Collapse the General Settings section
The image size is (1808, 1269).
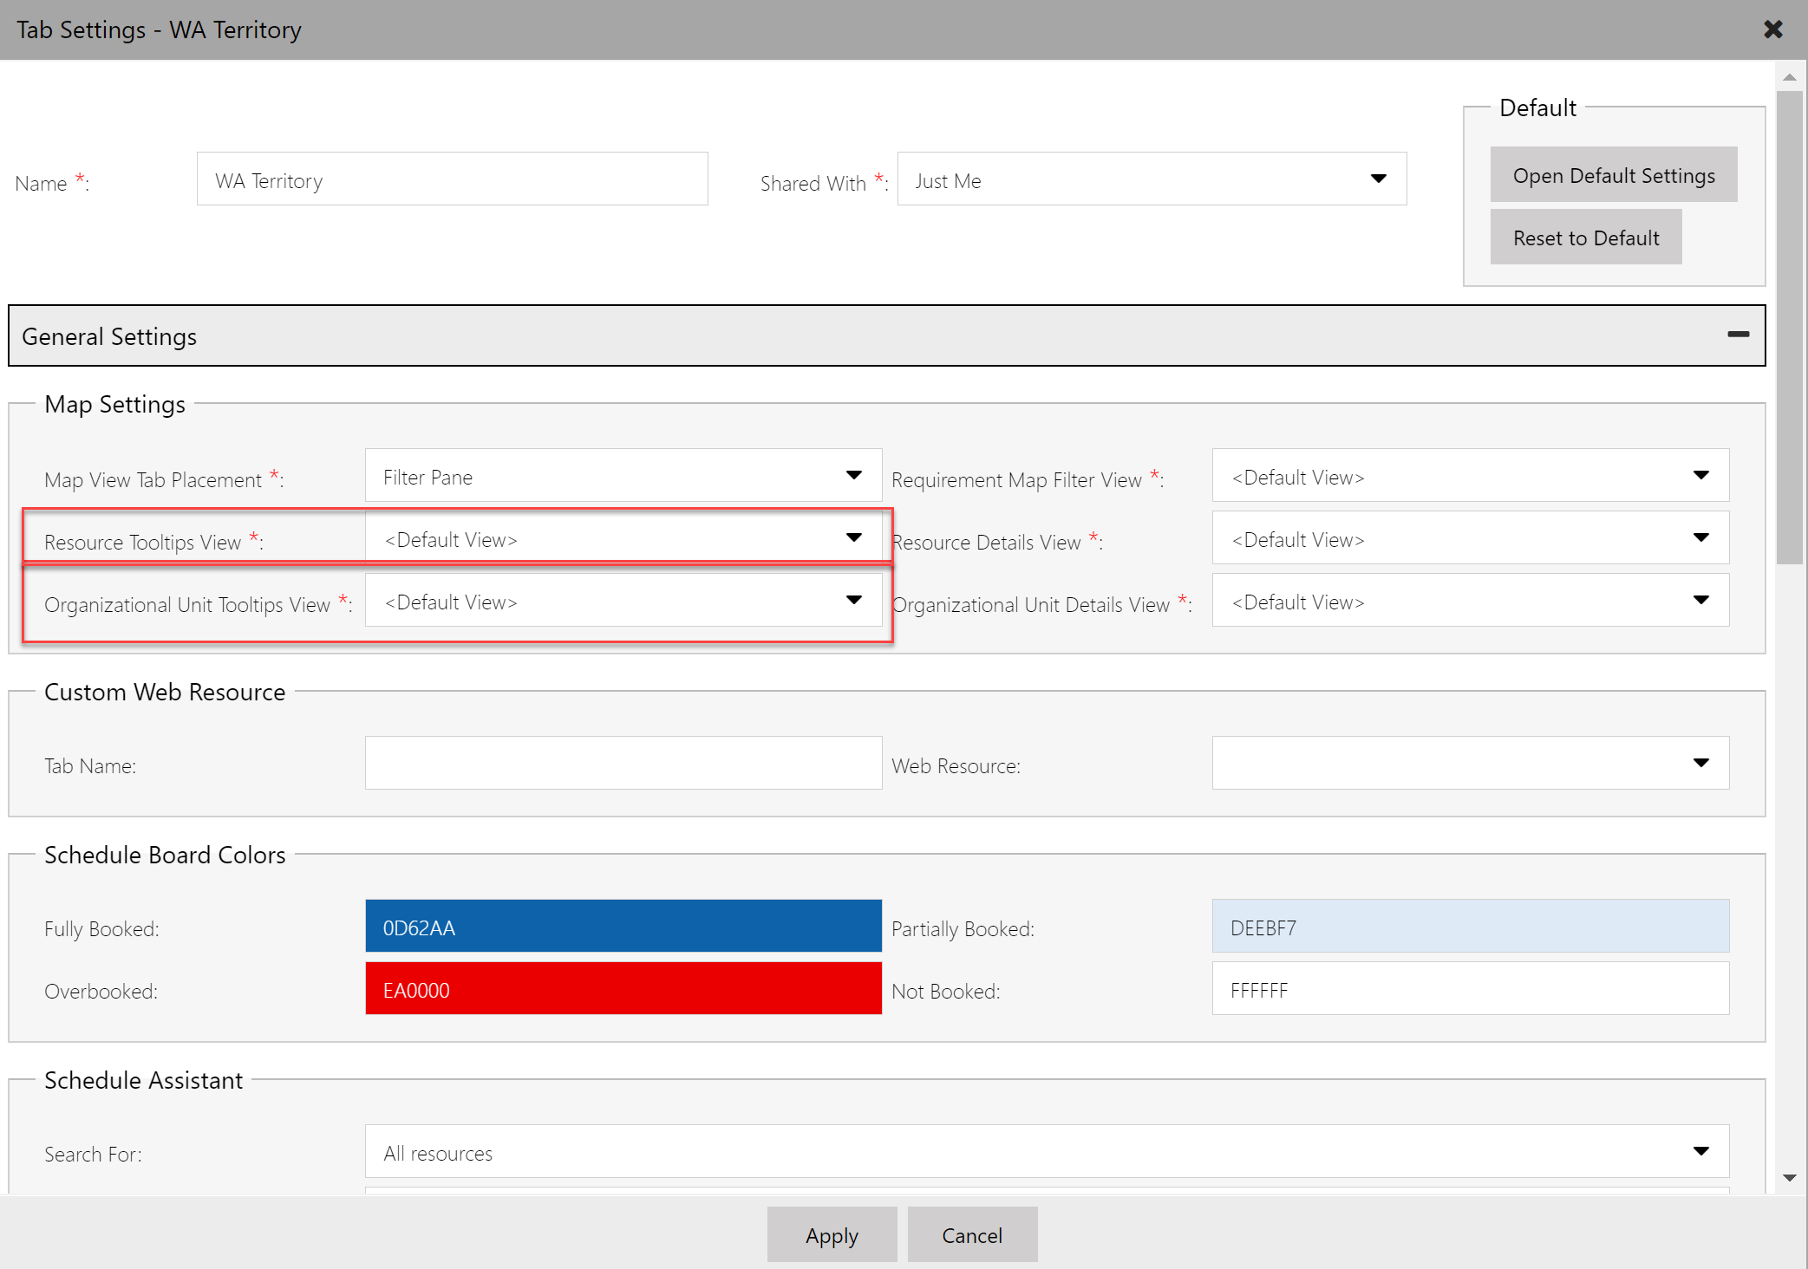point(1738,334)
